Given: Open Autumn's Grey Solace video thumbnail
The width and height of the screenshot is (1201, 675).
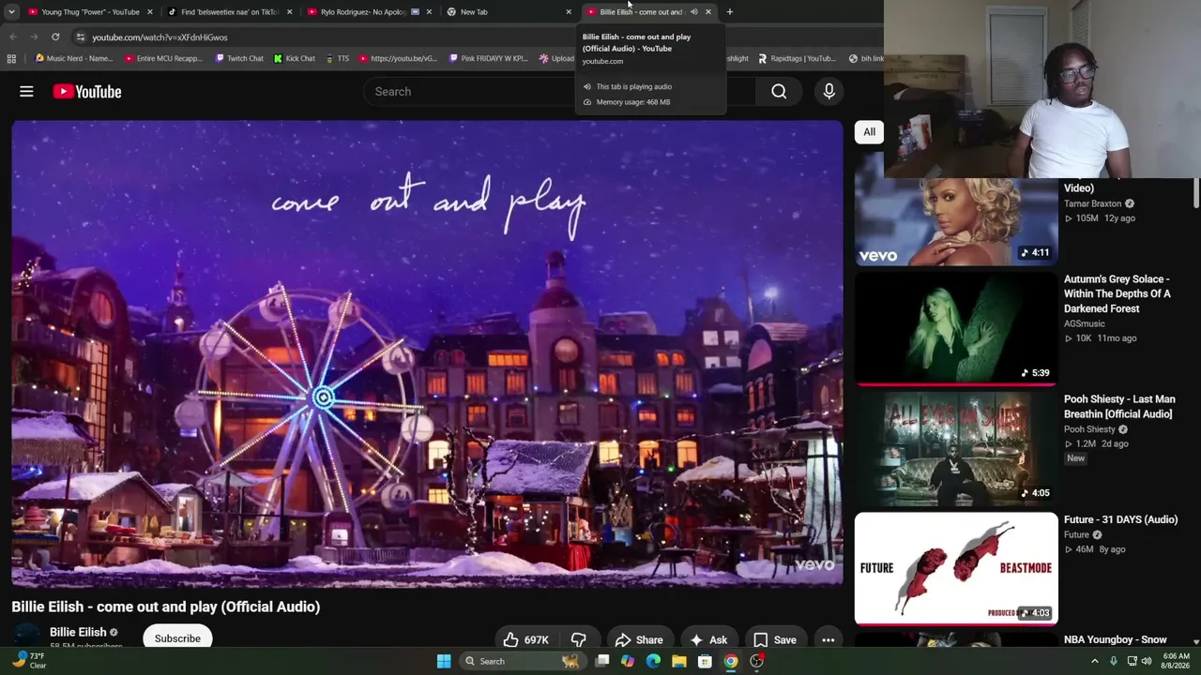Looking at the screenshot, I should pos(956,328).
